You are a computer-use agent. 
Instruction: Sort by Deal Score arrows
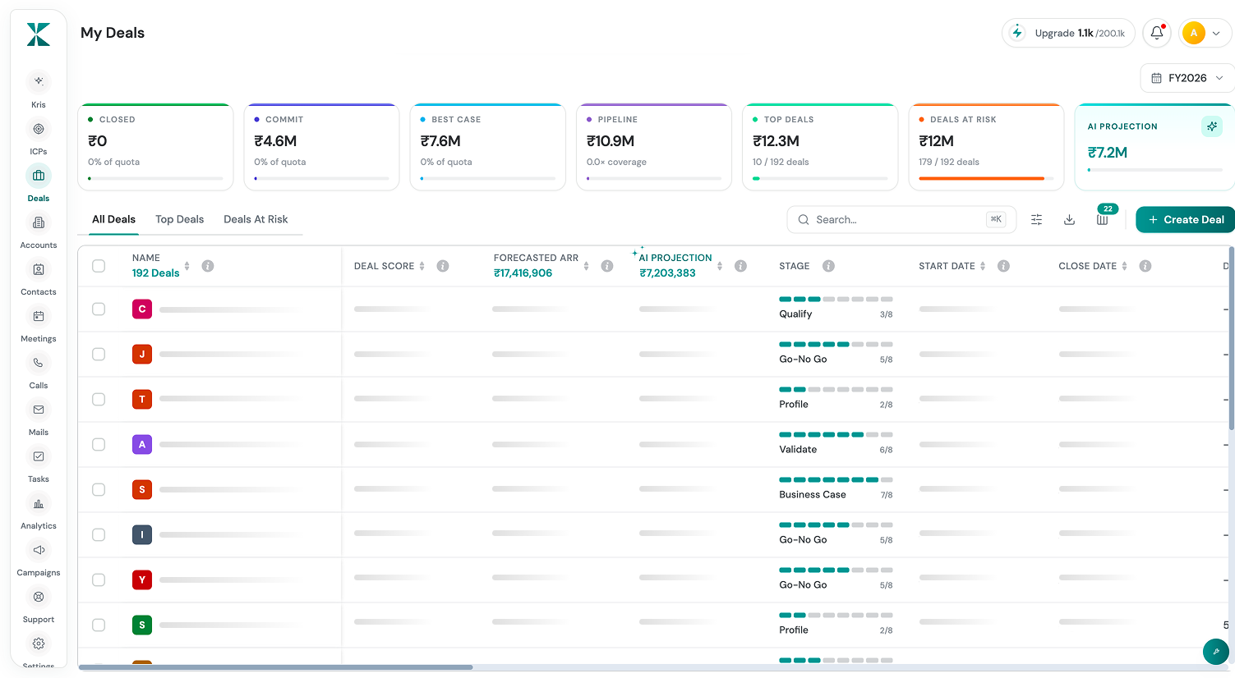(x=422, y=266)
